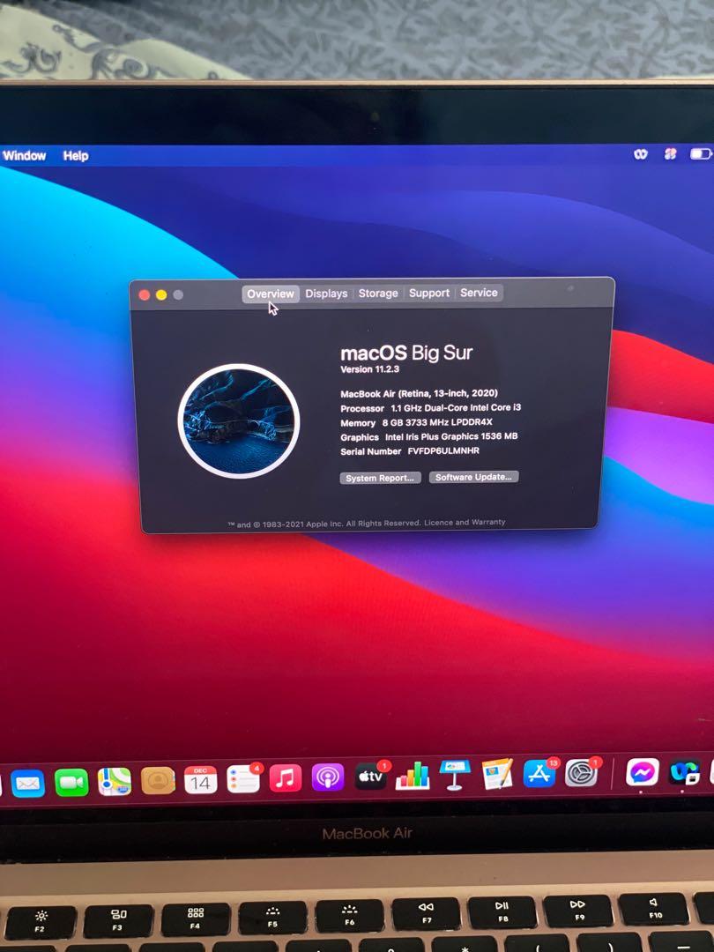Launch the Music app

click(x=285, y=778)
